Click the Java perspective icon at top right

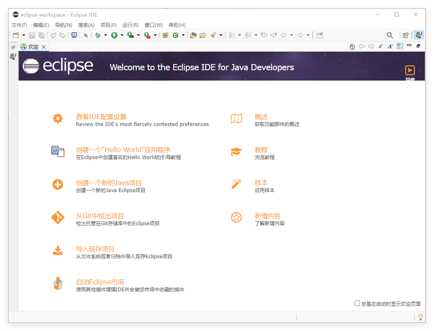pos(419,35)
